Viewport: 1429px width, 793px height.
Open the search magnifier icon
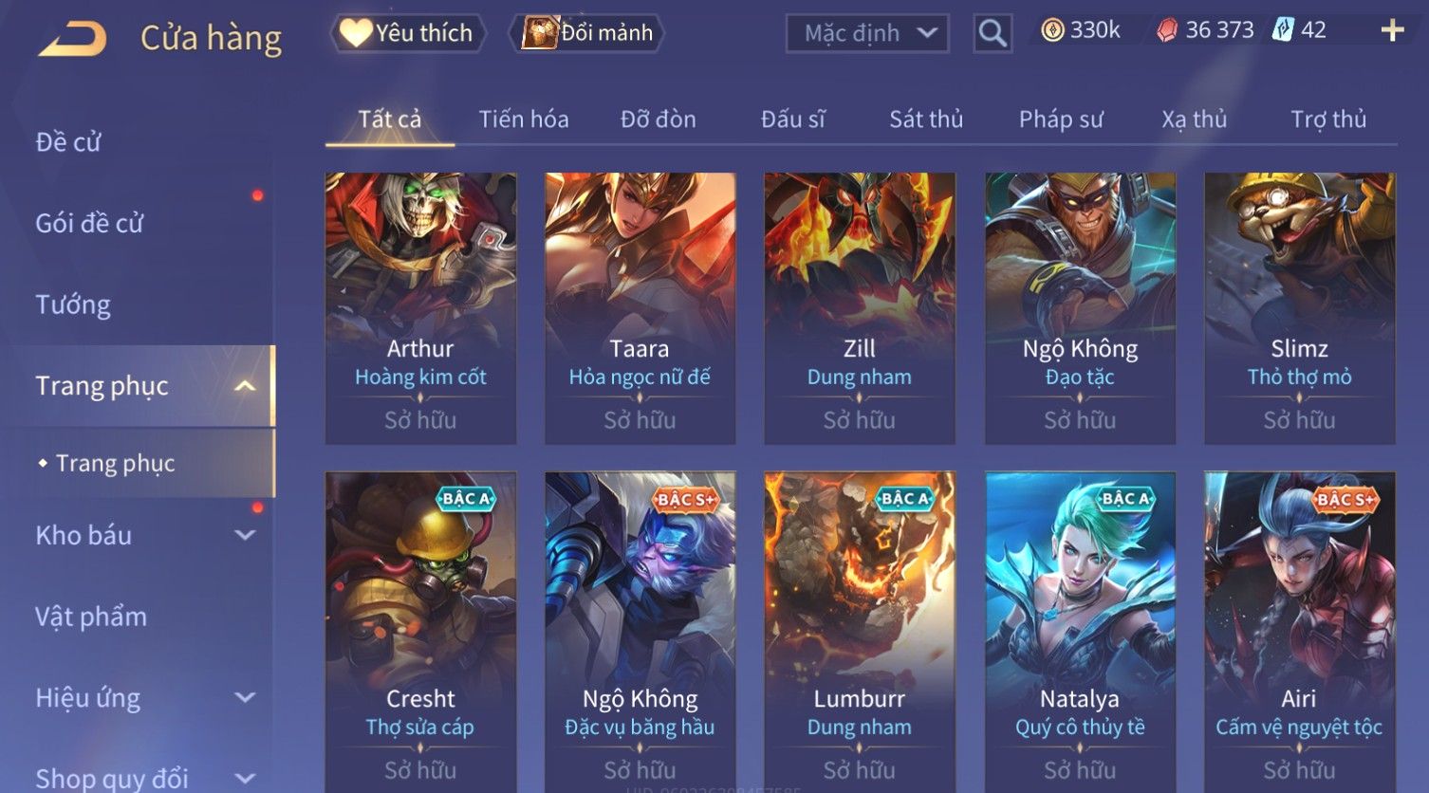992,33
